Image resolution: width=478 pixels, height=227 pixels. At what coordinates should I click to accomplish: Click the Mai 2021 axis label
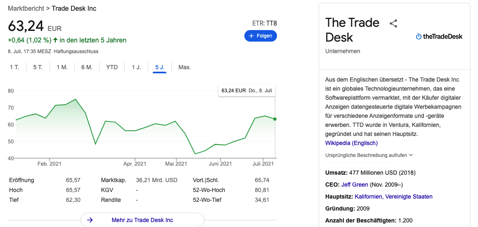[x=176, y=164]
